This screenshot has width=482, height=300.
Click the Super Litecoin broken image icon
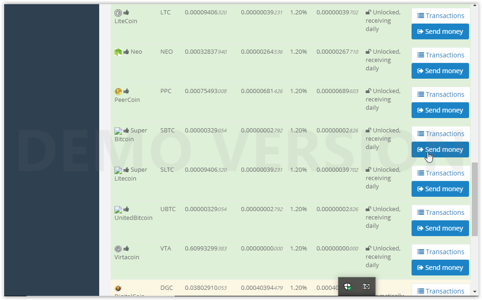118,170
